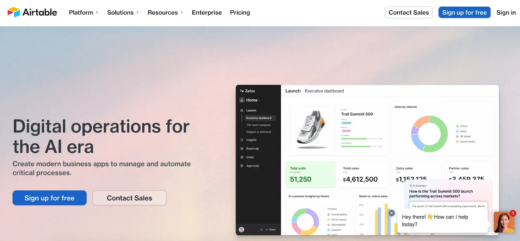Screen dimensions: 520x241
Task: Open the Approvals clipboard icon
Action: click(x=242, y=166)
